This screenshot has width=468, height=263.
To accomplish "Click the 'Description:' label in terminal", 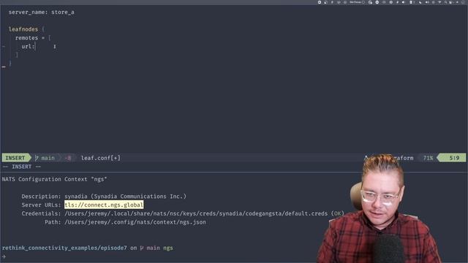I will [x=41, y=197].
